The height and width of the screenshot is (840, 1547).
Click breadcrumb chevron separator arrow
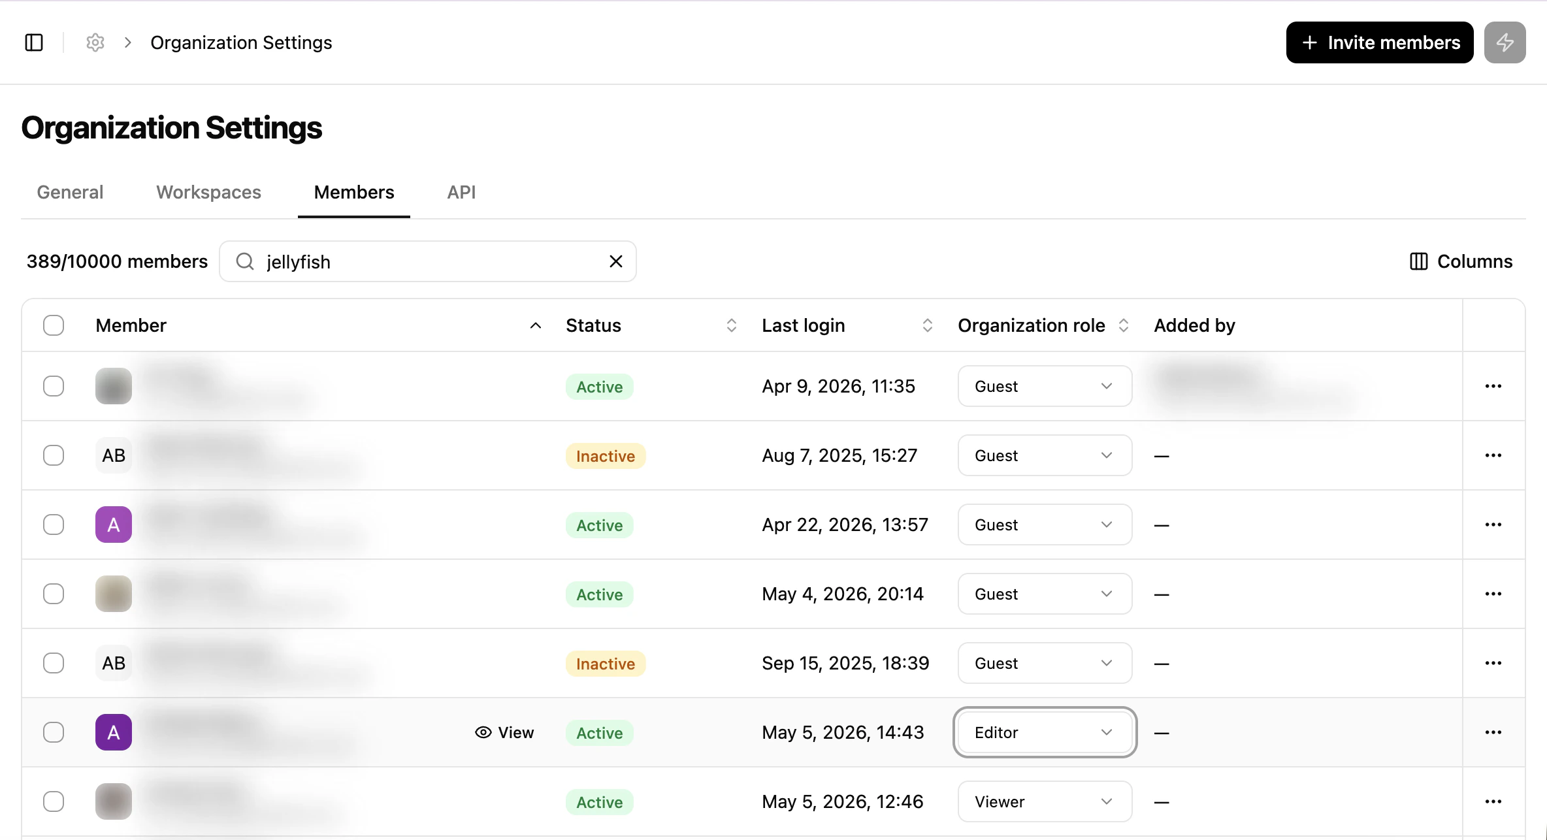coord(128,42)
